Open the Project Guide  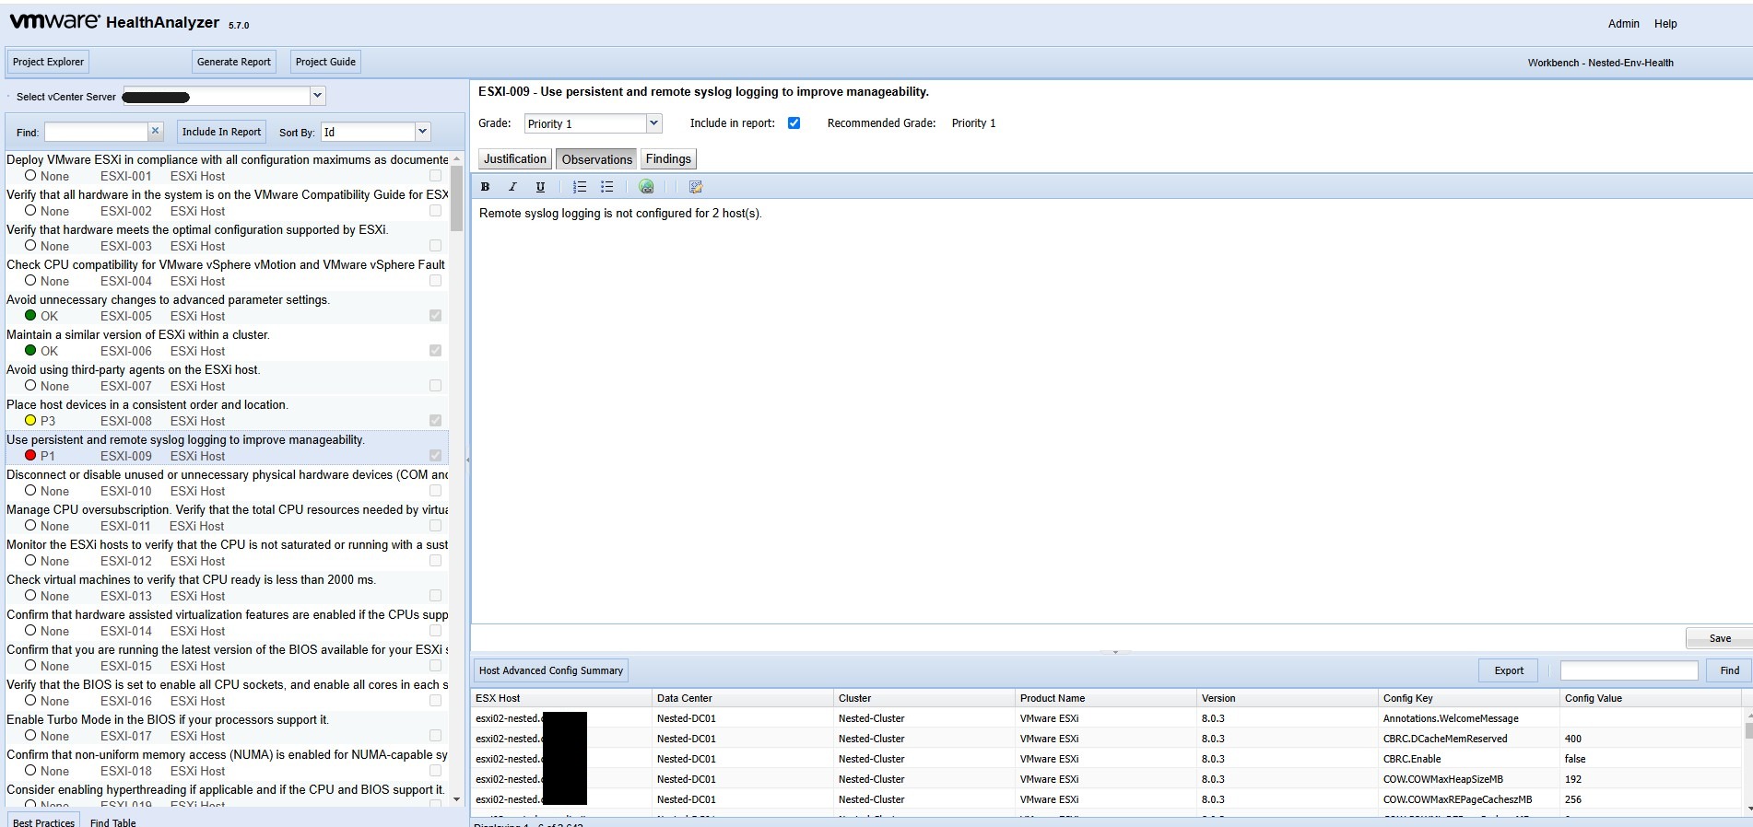point(325,62)
